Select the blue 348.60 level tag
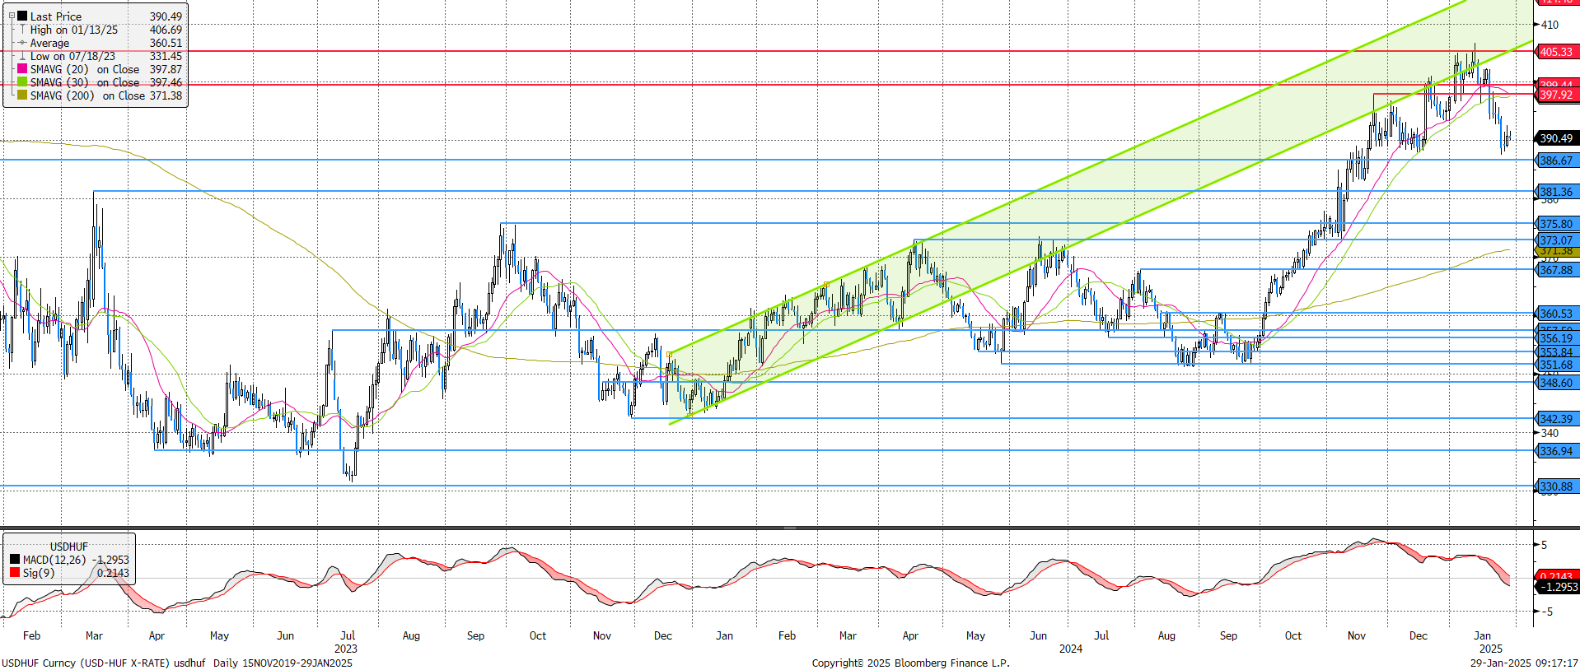Image resolution: width=1580 pixels, height=670 pixels. coord(1557,383)
